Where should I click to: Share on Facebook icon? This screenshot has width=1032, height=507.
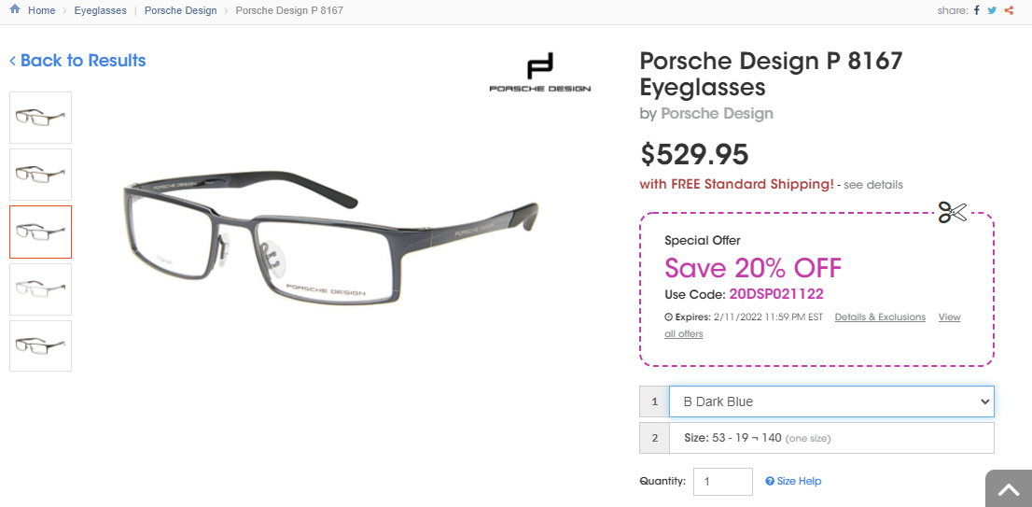977,10
